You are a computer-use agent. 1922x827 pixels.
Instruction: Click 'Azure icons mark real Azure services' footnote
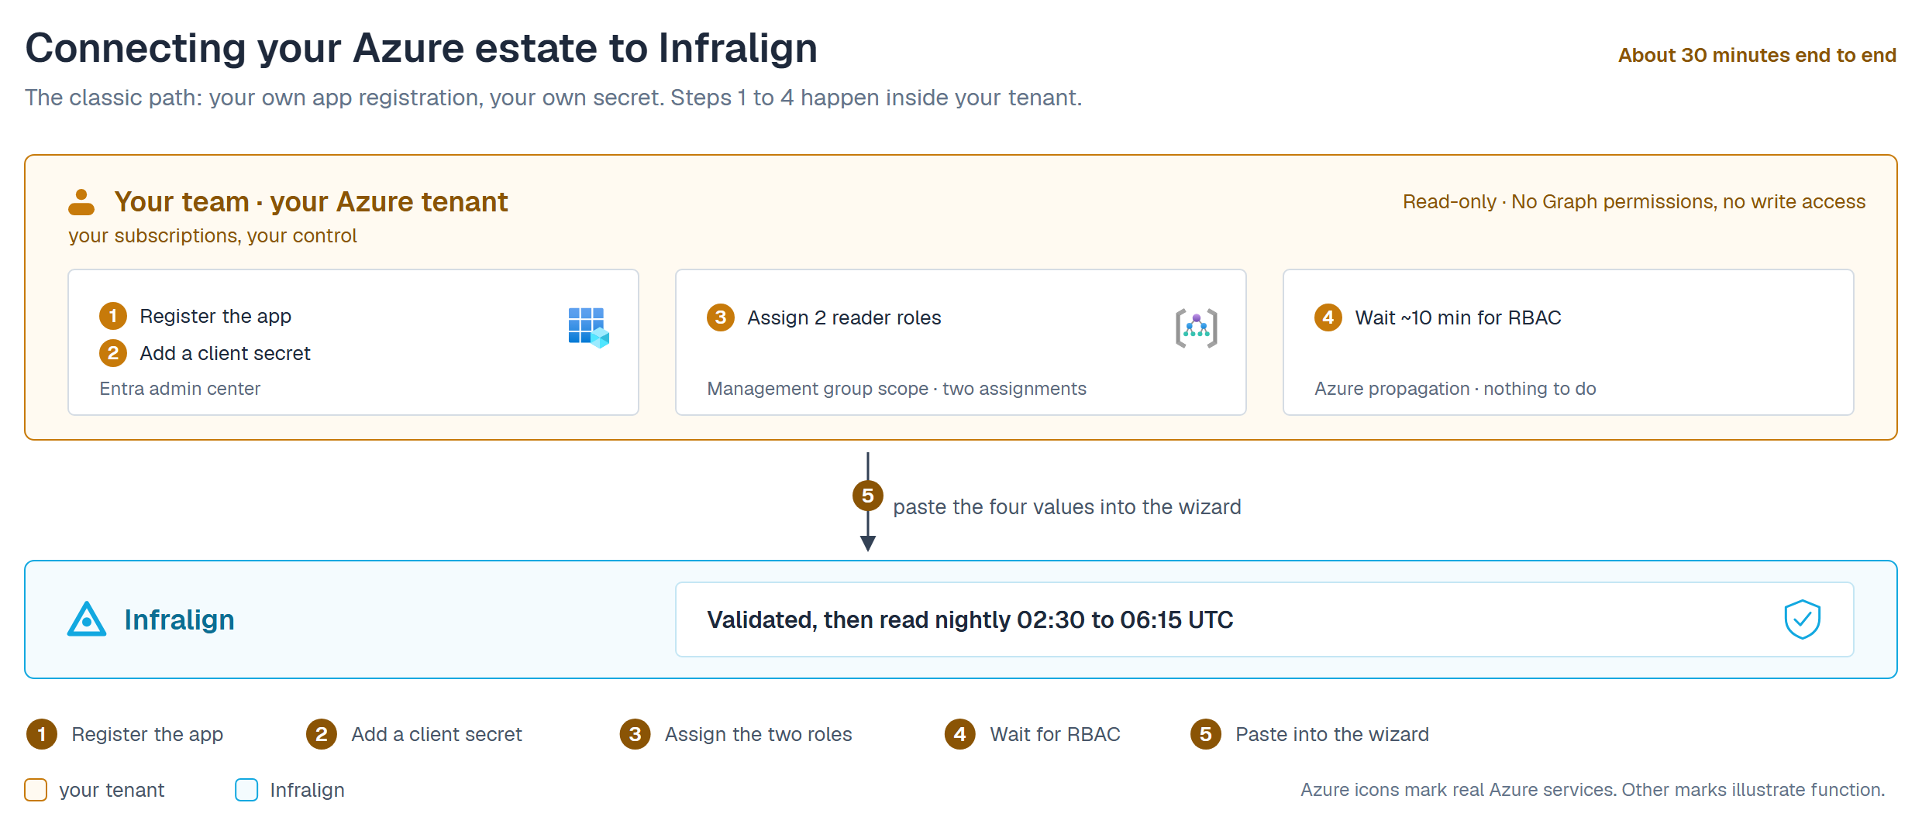point(1593,790)
